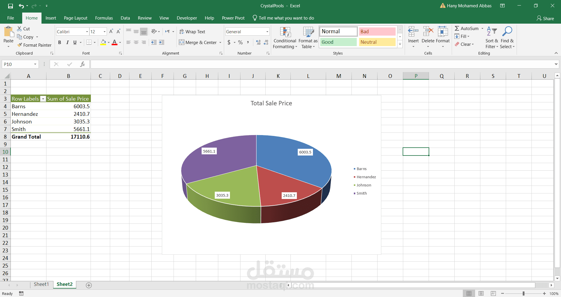
Task: Open the Row Labels filter dropdown
Action: [43, 99]
